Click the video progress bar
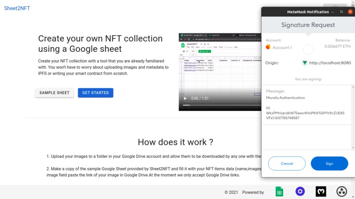This screenshot has height=199, width=355. coord(222,105)
